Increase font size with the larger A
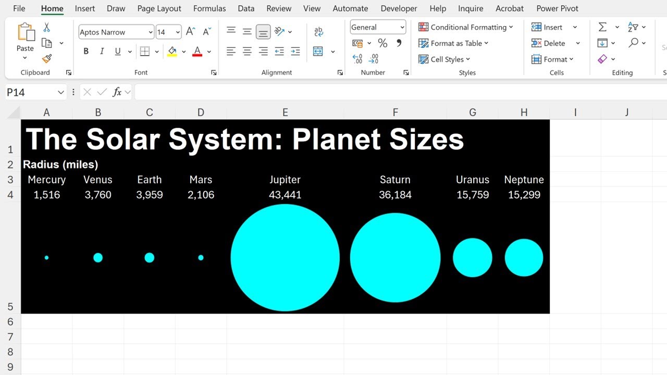This screenshot has height=375, width=667. 190,32
